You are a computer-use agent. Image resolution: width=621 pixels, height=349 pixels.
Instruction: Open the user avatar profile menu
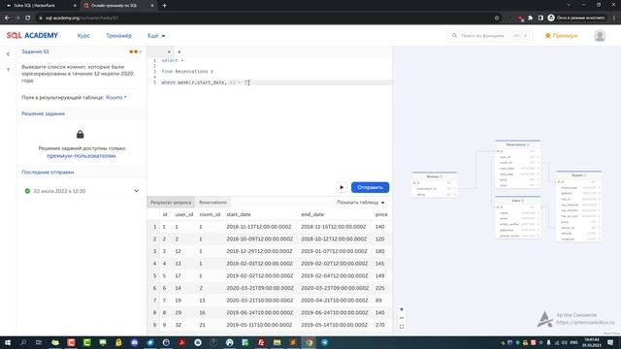tap(600, 36)
